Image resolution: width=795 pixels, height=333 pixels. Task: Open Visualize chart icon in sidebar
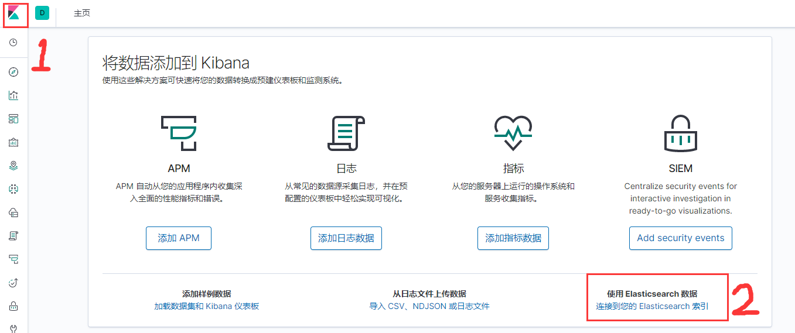[x=13, y=95]
